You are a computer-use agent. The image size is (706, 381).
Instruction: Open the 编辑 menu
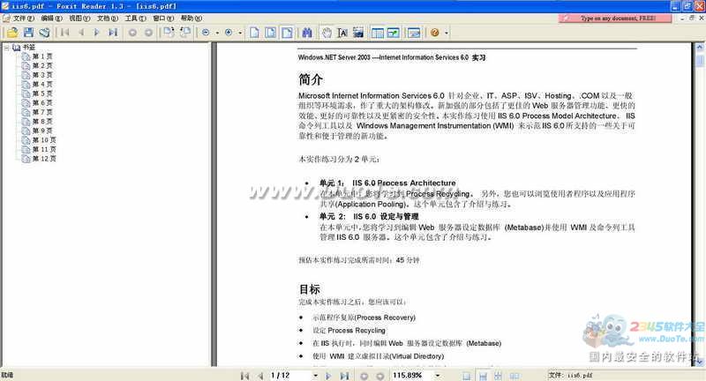coord(51,18)
